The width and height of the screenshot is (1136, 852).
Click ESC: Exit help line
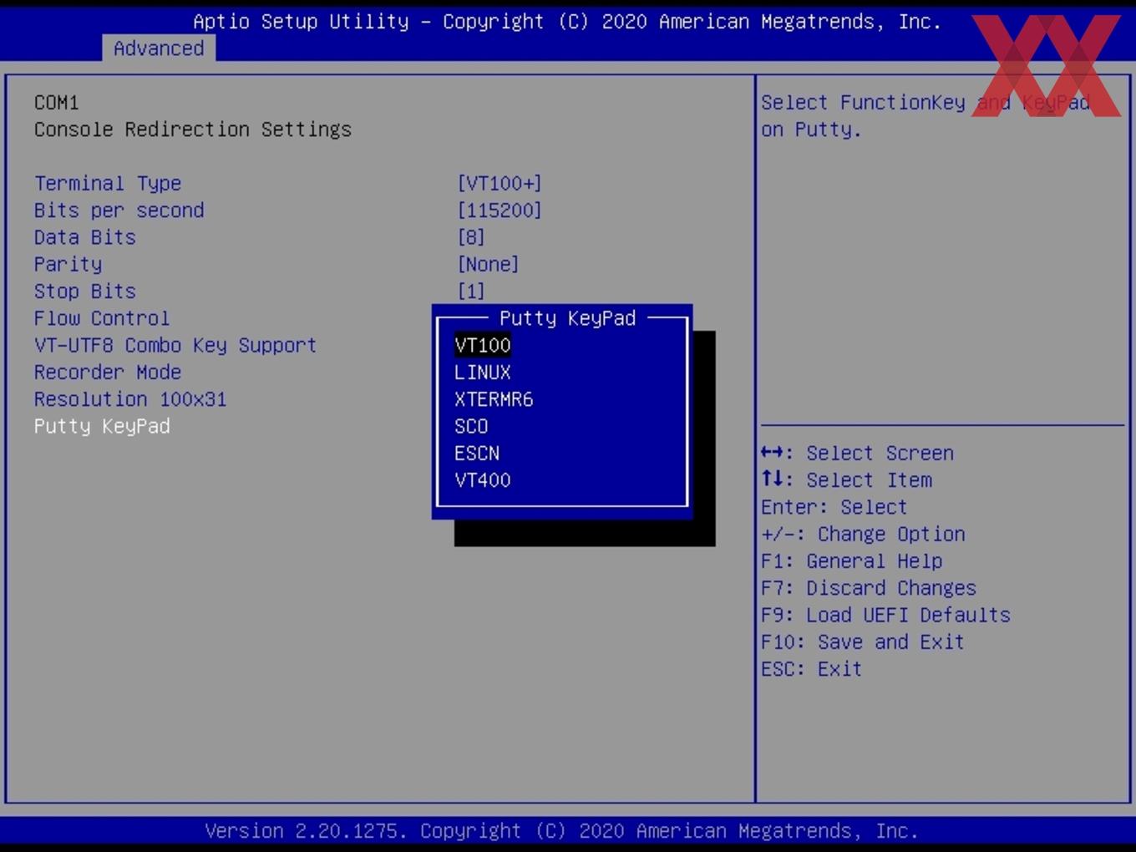click(812, 669)
